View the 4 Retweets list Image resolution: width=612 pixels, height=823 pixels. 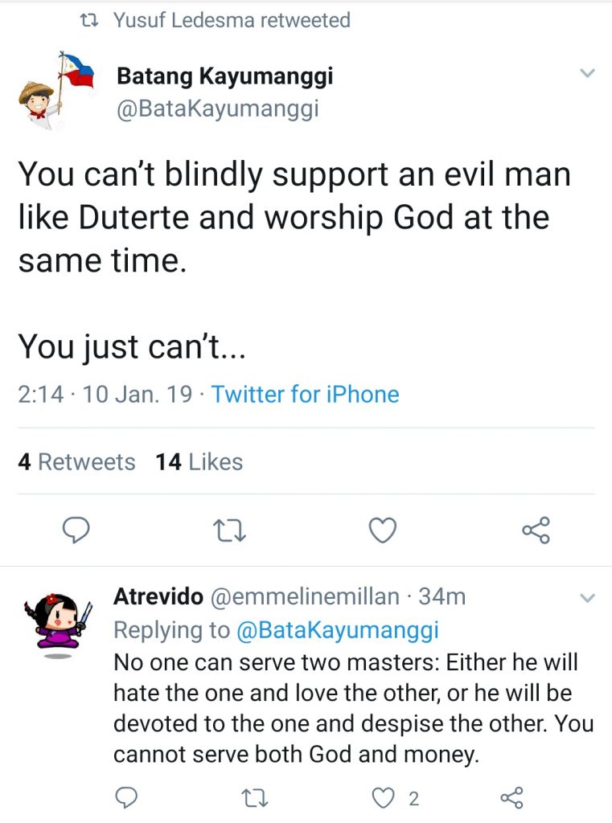tap(76, 462)
